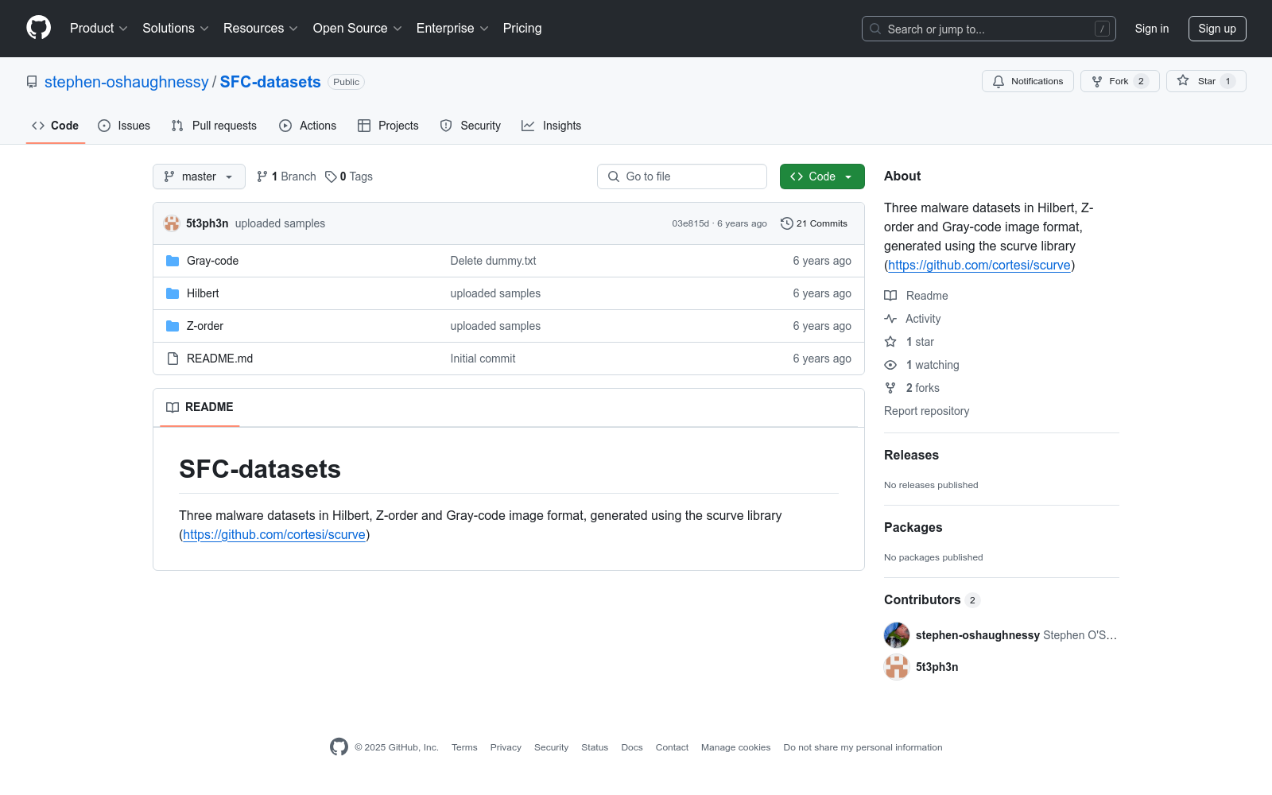Click the star icon beside 1 star
The height and width of the screenshot is (795, 1272).
coord(890,342)
